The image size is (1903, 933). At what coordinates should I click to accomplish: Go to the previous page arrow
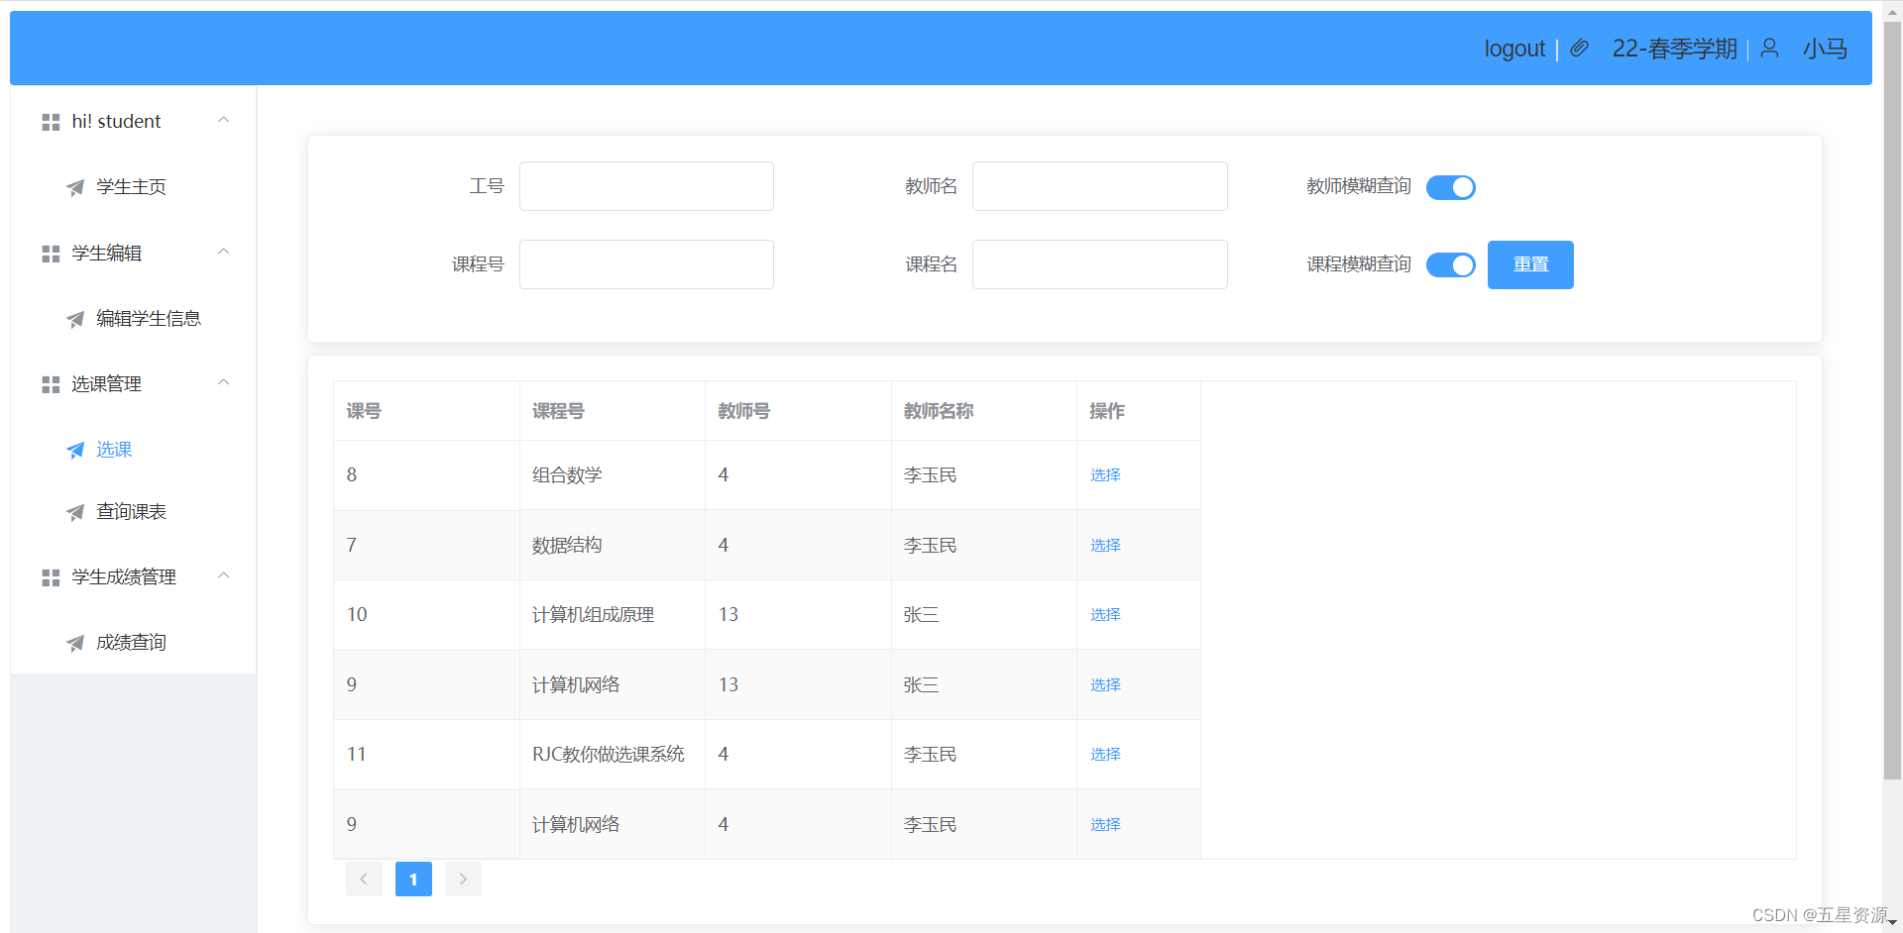click(x=364, y=879)
